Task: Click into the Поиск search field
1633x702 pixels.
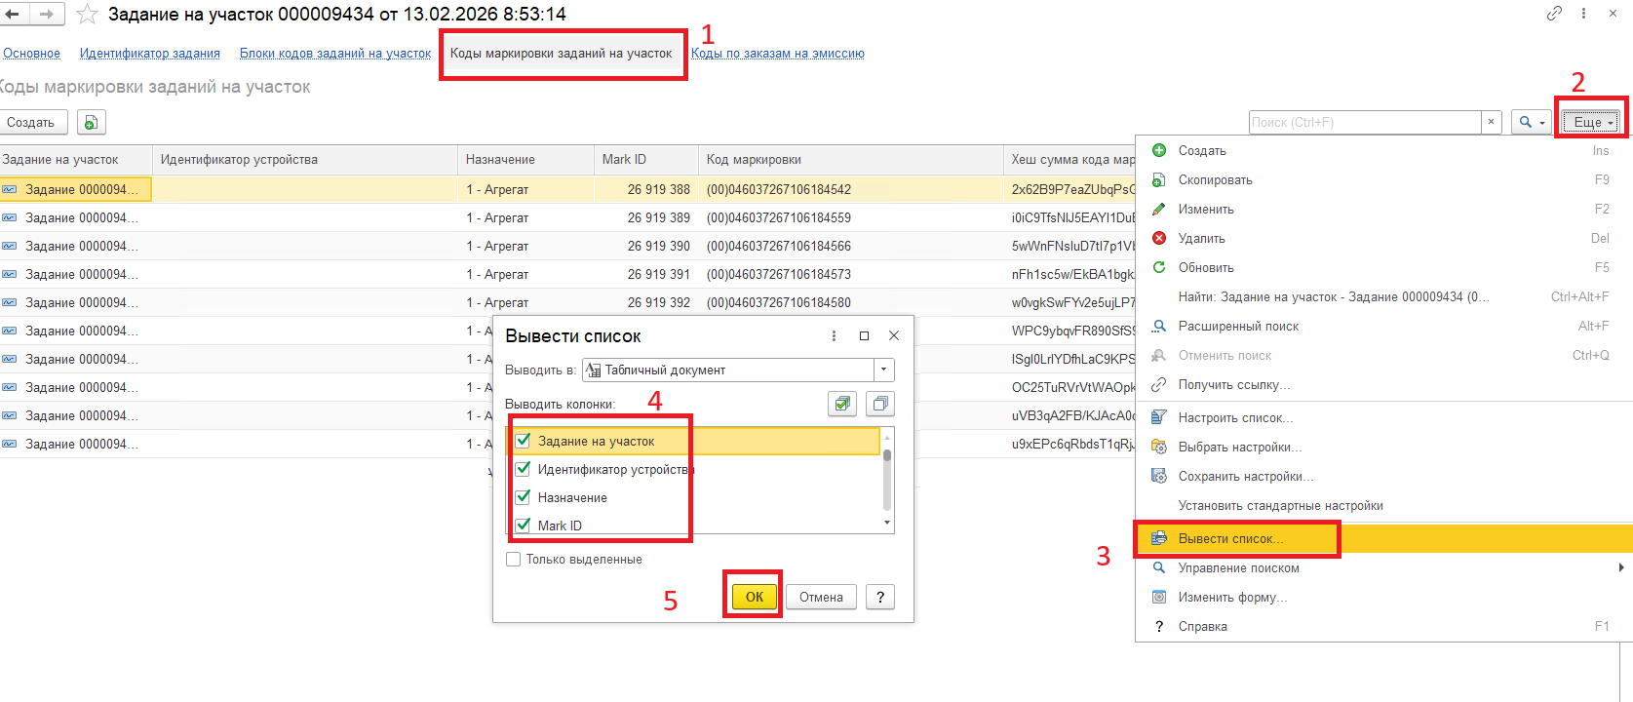Action: click(x=1363, y=122)
